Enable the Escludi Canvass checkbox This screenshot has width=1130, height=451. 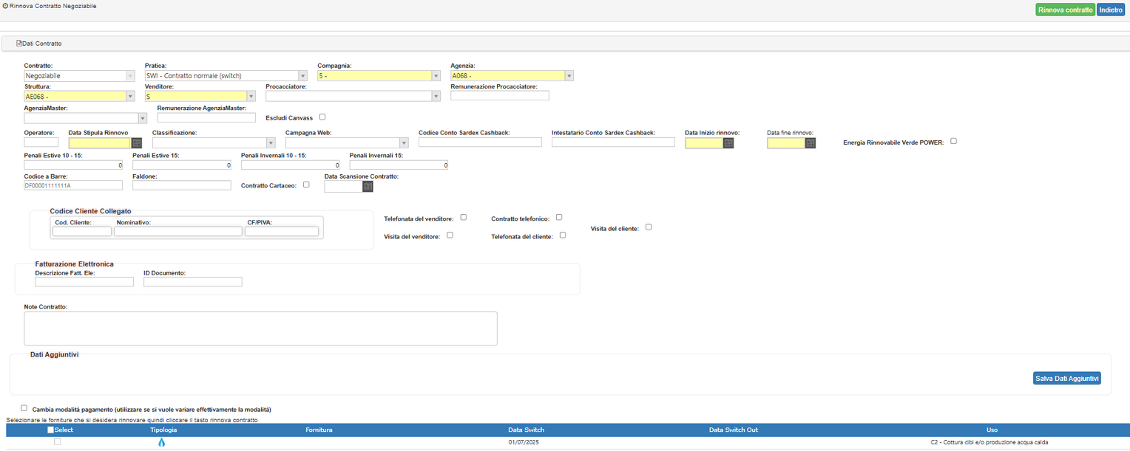click(322, 117)
